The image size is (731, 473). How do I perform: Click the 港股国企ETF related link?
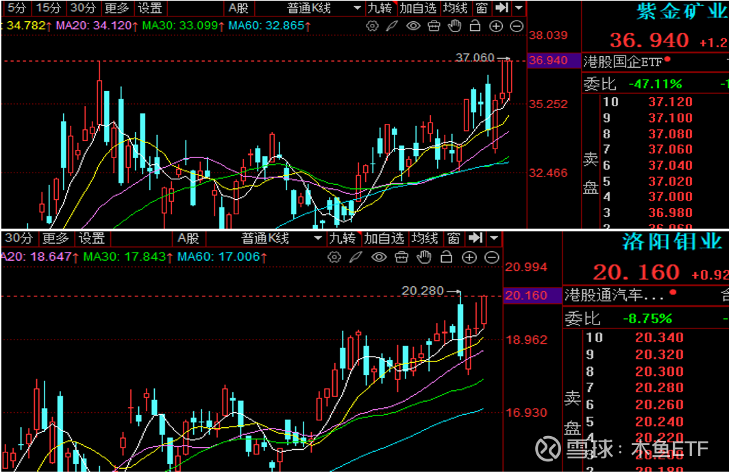pyautogui.click(x=623, y=62)
